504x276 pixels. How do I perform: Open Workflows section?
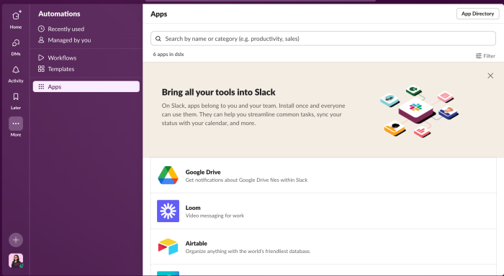[86, 57]
